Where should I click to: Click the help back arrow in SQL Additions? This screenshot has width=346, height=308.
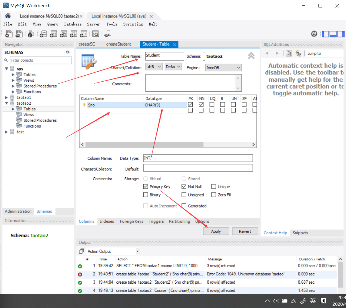[x=267, y=53]
